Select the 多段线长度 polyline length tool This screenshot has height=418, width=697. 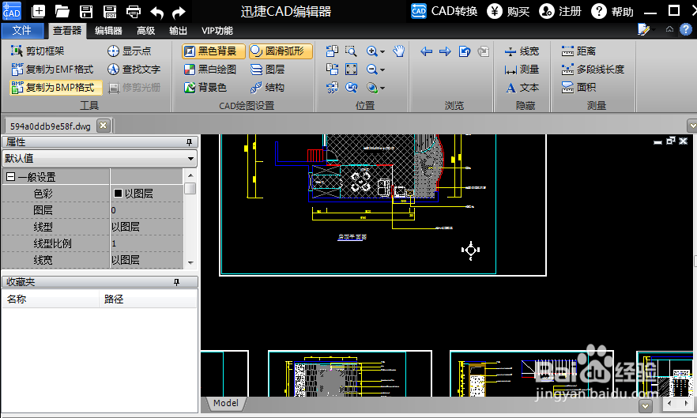click(593, 70)
